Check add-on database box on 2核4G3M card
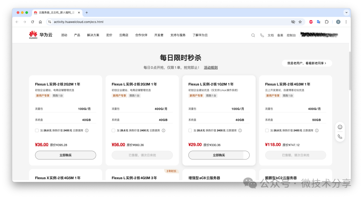The height and width of the screenshot is (198, 363). pyautogui.click(x=267, y=130)
